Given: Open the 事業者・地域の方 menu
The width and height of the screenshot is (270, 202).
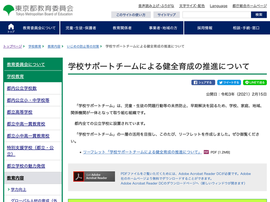Looking at the screenshot, I should coord(163,28).
